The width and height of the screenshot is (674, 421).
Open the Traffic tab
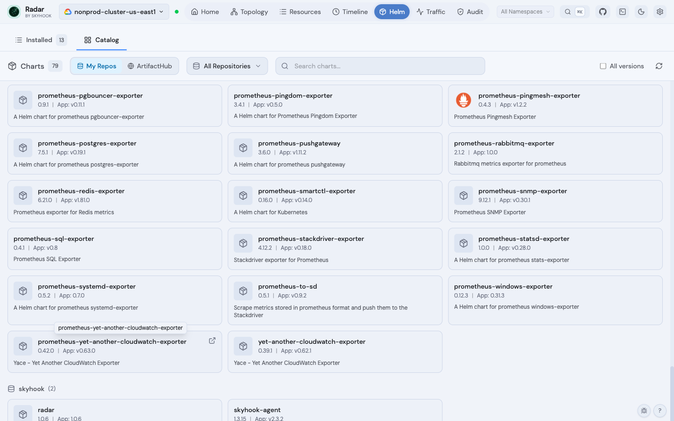431,12
